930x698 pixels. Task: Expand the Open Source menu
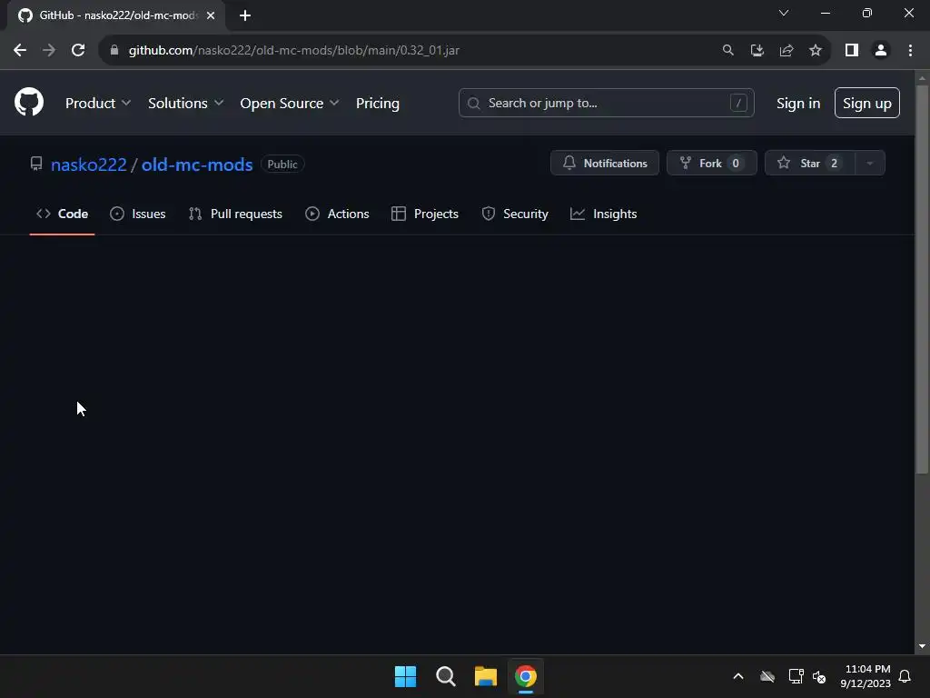(x=290, y=104)
